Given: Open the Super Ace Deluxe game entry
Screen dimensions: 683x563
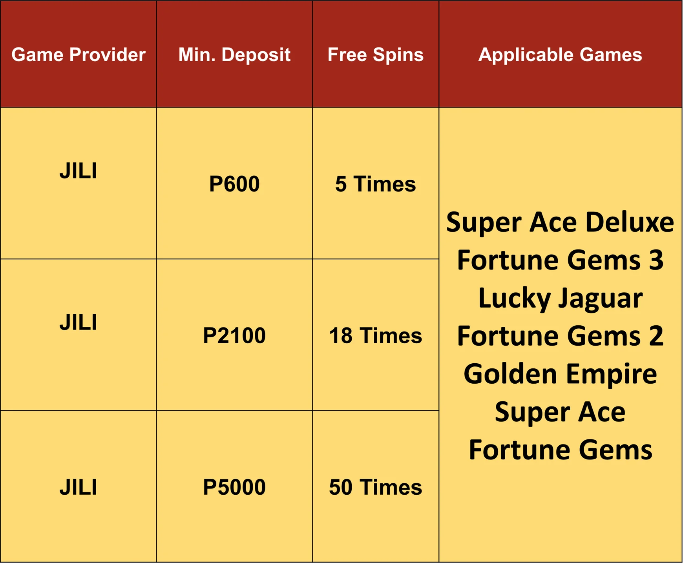Looking at the screenshot, I should click(560, 222).
